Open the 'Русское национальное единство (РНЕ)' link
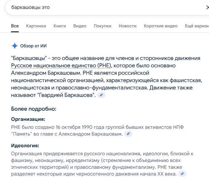 61,65
